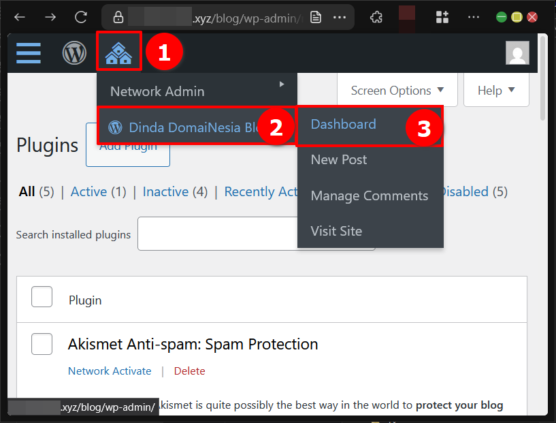
Task: Open the browser extensions puzzle icon
Action: (376, 17)
